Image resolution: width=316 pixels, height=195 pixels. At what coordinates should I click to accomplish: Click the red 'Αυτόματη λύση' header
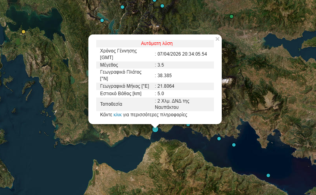pyautogui.click(x=156, y=43)
